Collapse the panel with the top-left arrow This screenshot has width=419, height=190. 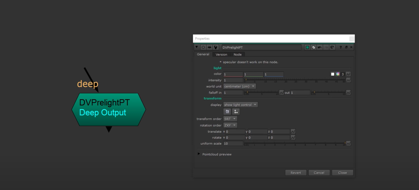[197, 47]
